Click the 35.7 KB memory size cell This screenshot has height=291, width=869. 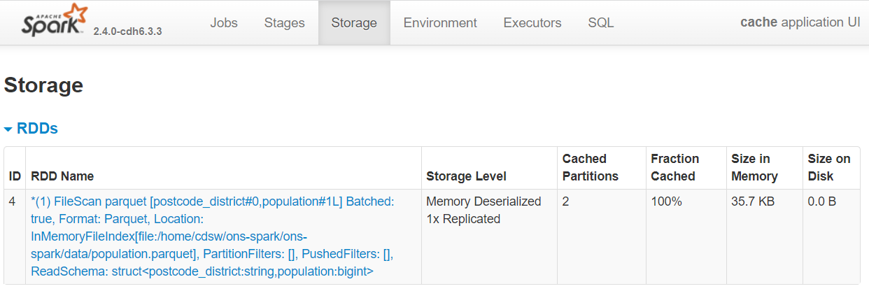click(752, 201)
